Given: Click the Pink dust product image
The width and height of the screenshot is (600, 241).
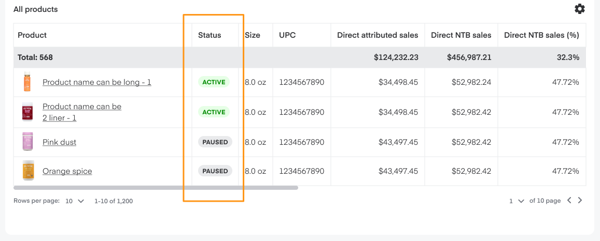Looking at the screenshot, I should [x=27, y=142].
